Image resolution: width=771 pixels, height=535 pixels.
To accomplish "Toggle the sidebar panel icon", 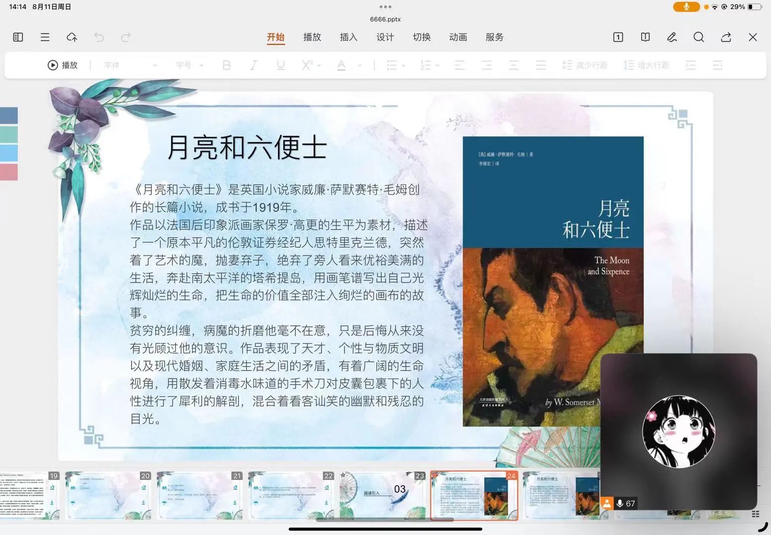I will [x=18, y=37].
